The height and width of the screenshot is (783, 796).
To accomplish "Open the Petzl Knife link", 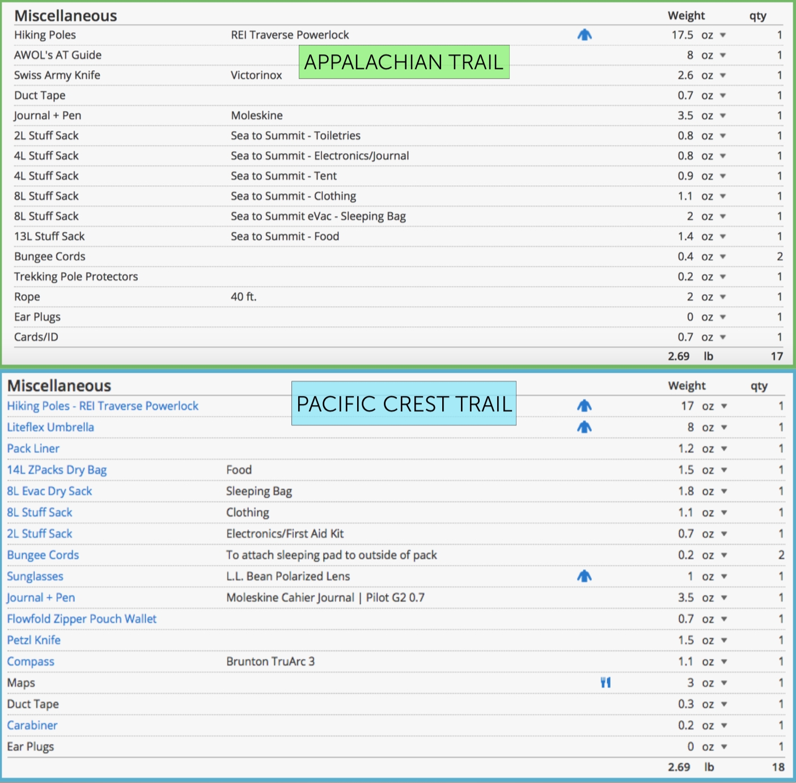I will (x=33, y=640).
